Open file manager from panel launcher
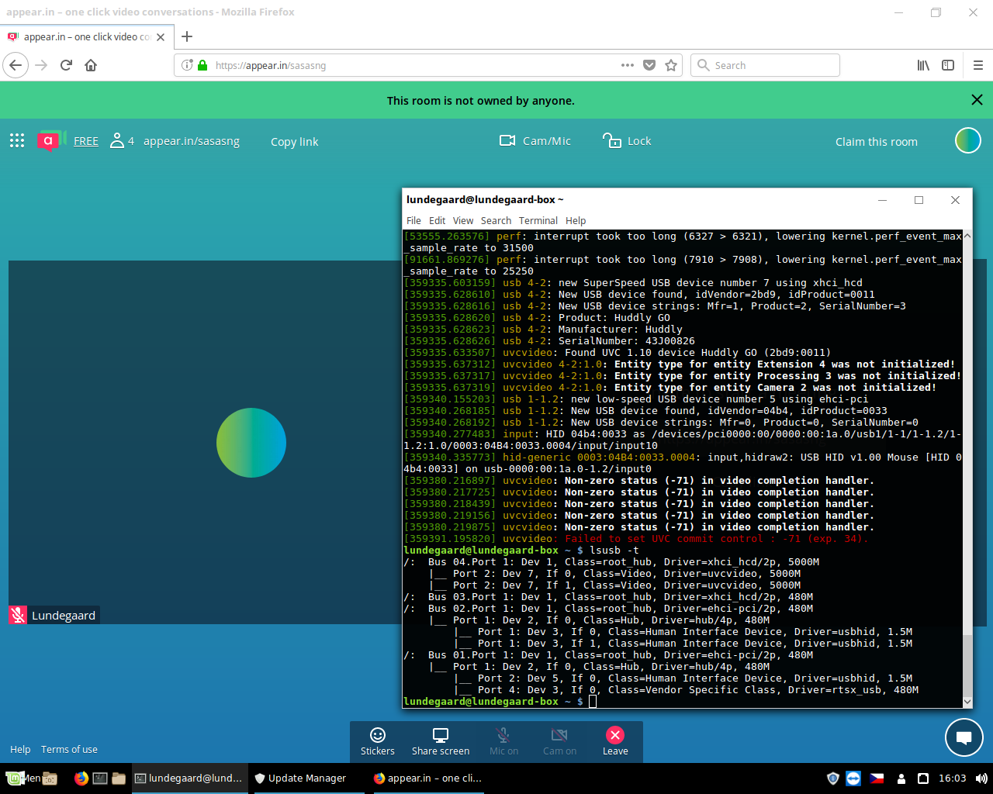The width and height of the screenshot is (993, 794). coord(119,778)
